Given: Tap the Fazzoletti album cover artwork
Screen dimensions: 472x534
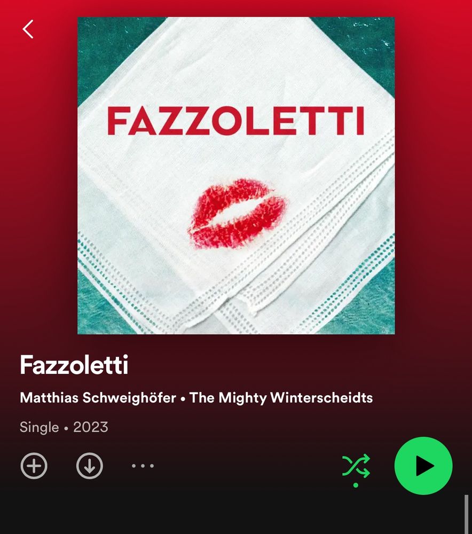Looking at the screenshot, I should pos(236,175).
